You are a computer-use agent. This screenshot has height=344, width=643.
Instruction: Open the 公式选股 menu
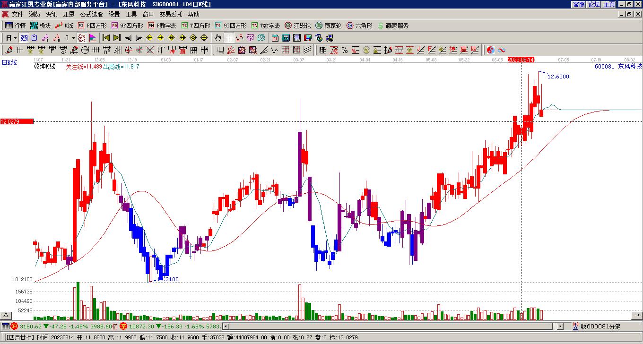pos(91,14)
